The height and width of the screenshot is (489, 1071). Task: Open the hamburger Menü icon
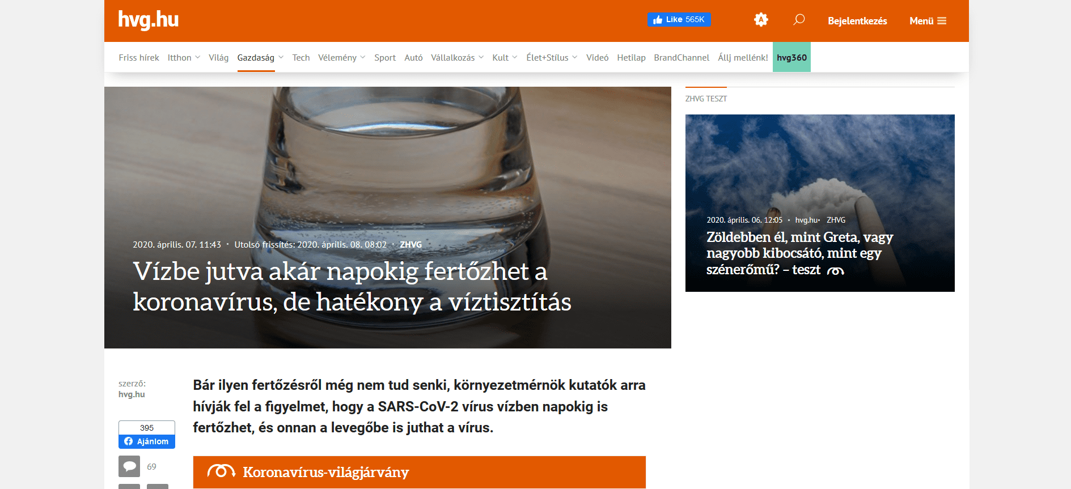coord(942,21)
